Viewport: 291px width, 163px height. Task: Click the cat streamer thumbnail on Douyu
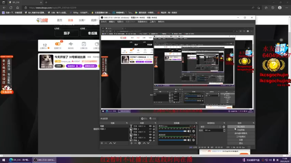coord(46,61)
